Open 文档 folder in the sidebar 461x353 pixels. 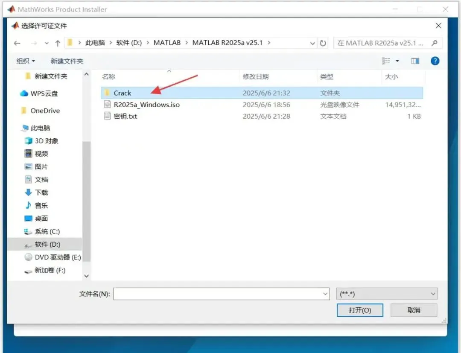(x=41, y=180)
